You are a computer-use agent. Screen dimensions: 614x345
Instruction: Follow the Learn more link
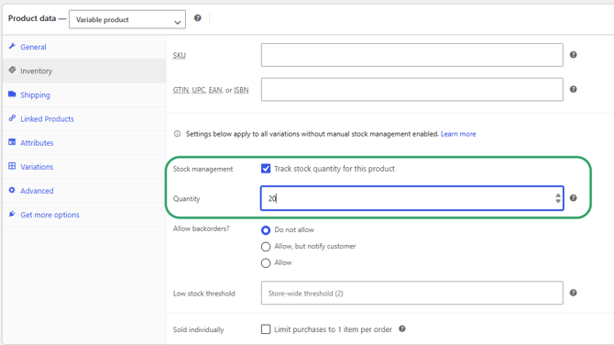(x=458, y=134)
